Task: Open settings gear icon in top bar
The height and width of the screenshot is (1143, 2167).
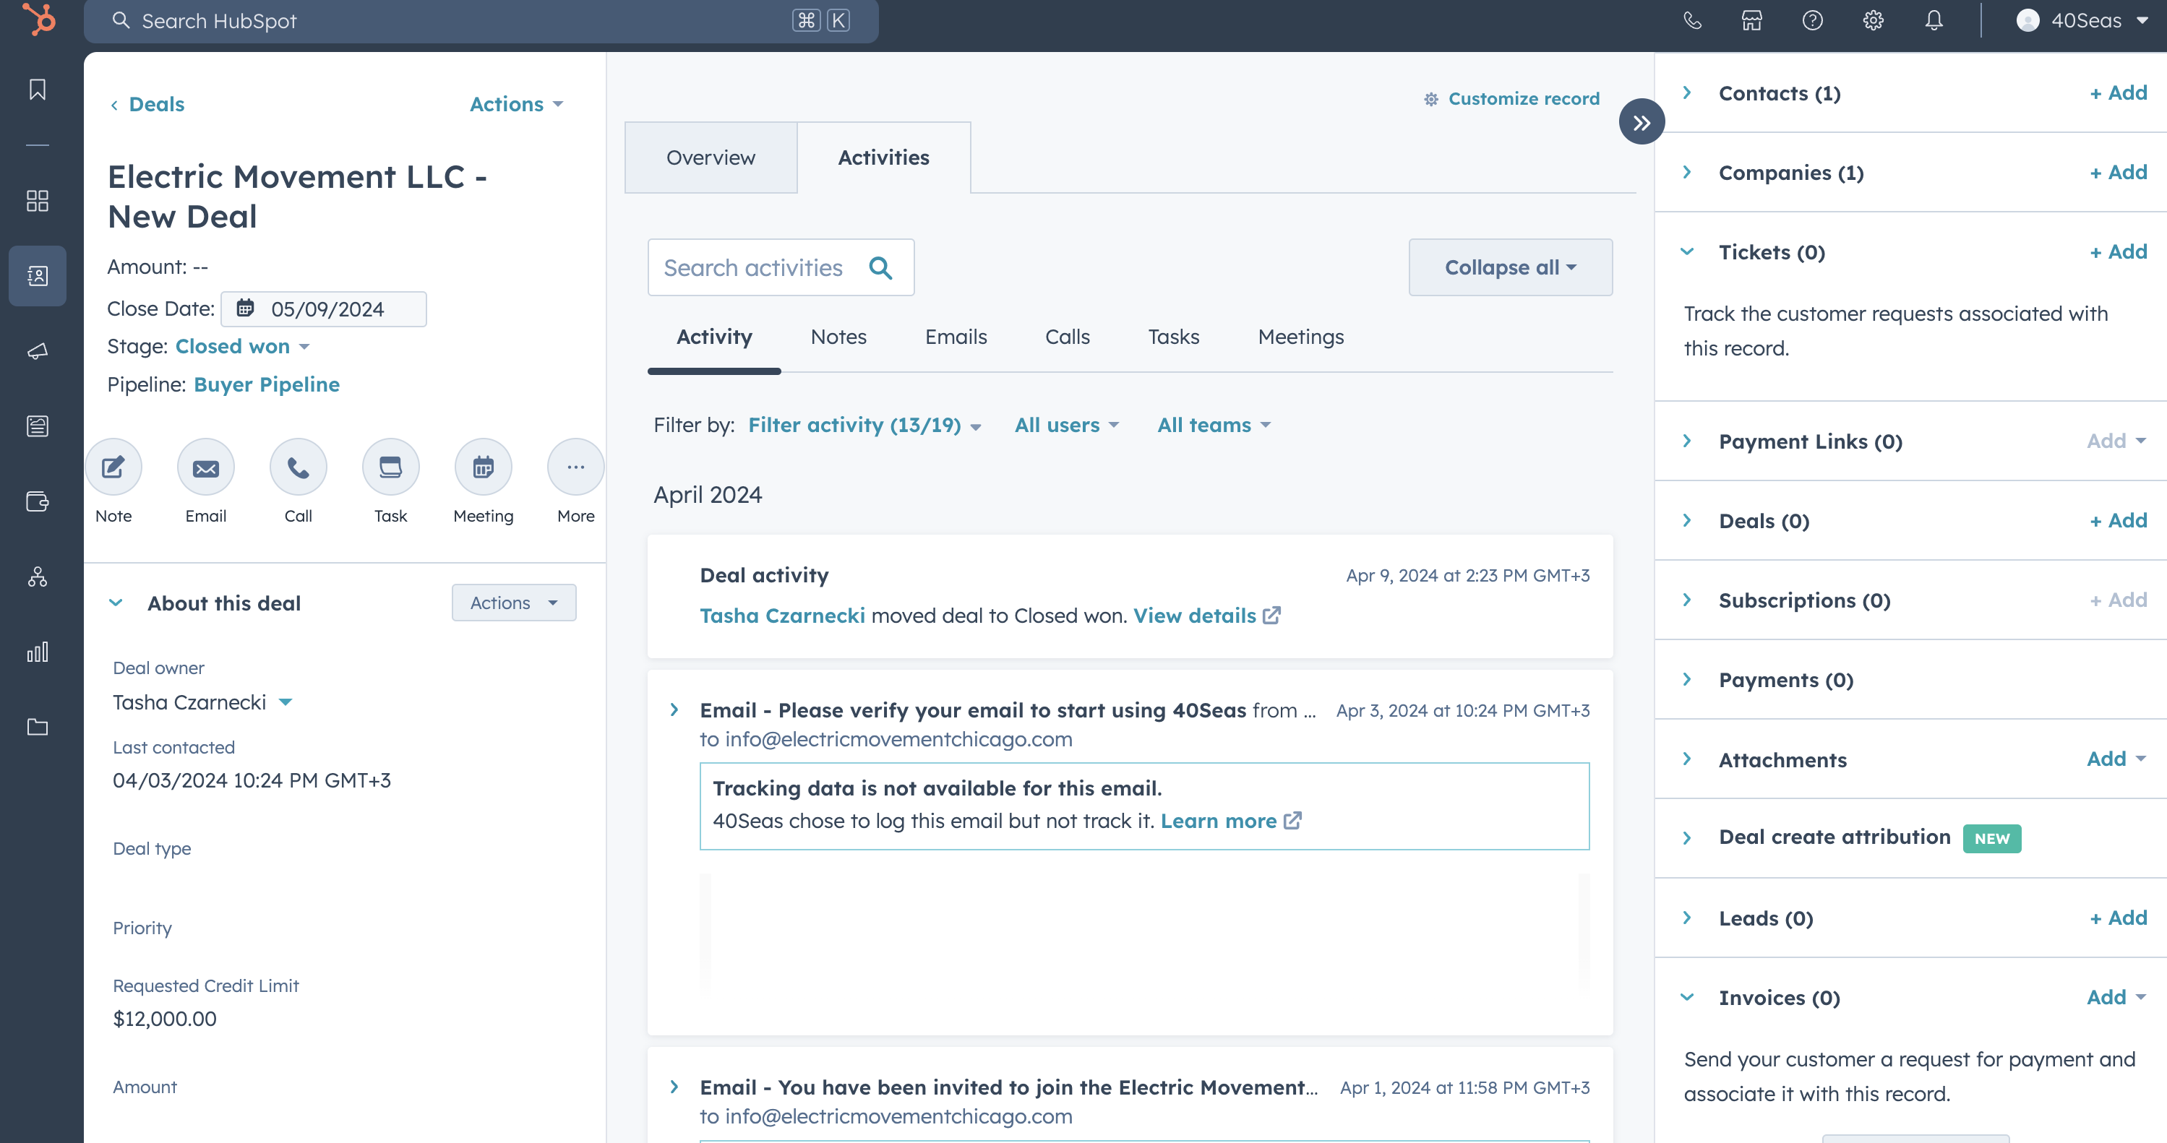Action: (1873, 20)
